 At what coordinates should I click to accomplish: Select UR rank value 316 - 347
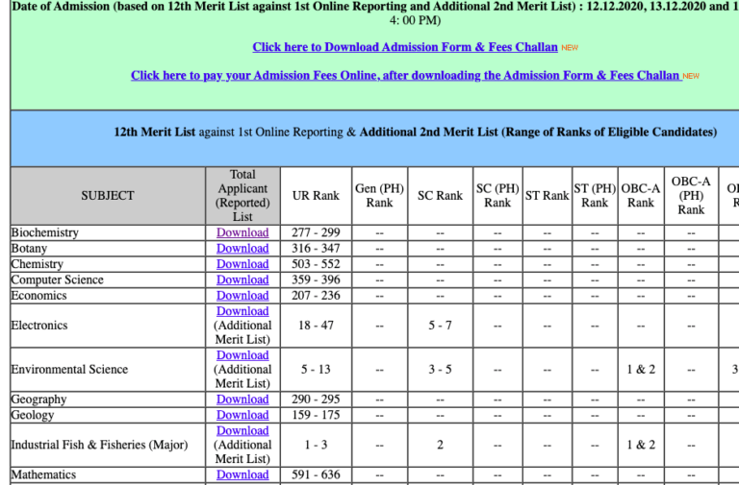(316, 249)
